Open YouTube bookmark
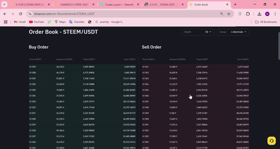280x149 pixels. (x=36, y=22)
